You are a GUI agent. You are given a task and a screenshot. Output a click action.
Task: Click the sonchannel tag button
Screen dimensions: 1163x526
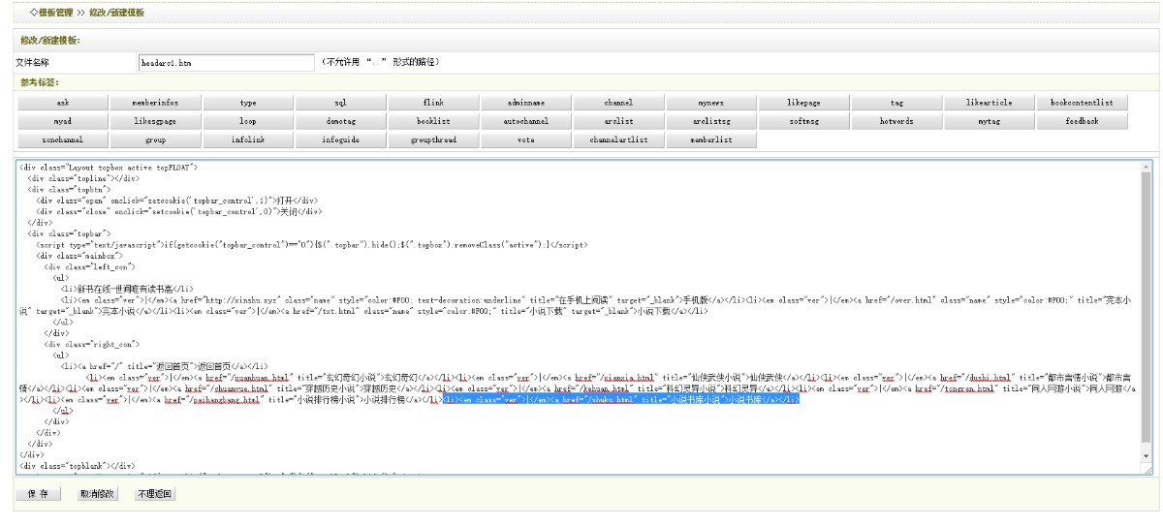pyautogui.click(x=62, y=139)
